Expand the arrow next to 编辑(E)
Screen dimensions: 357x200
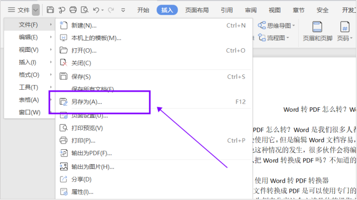(x=51, y=37)
